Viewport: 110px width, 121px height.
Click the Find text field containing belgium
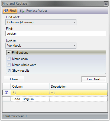tap(56, 34)
